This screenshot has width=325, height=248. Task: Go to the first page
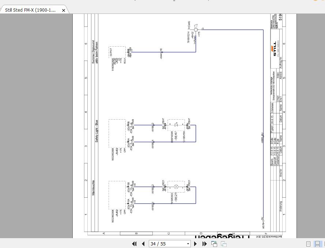coord(134,244)
